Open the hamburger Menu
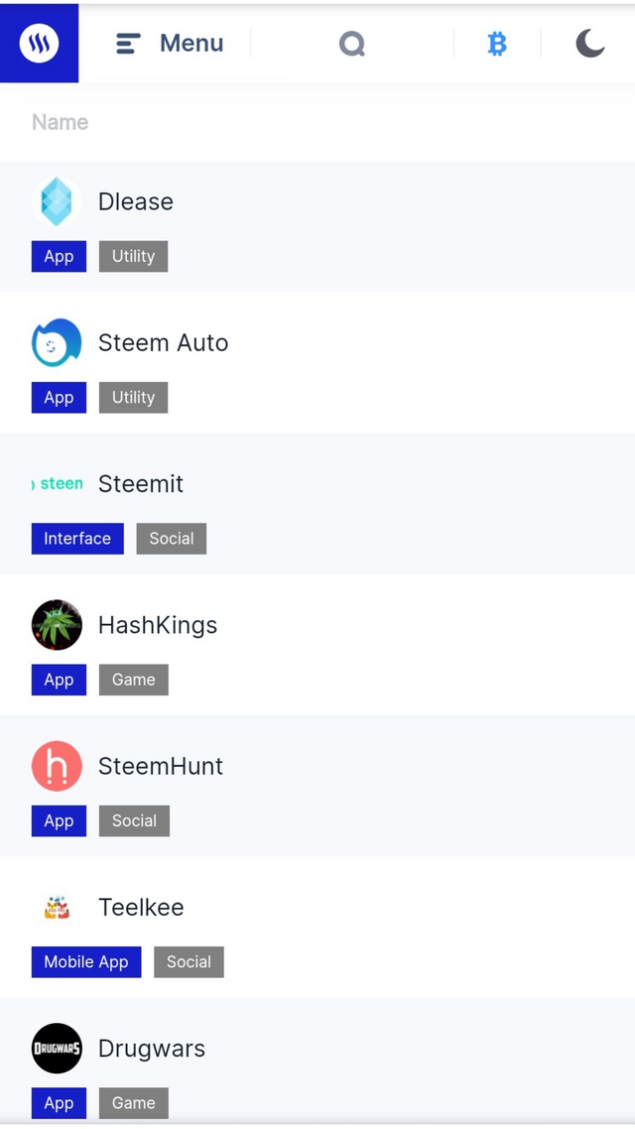This screenshot has width=635, height=1129. pyautogui.click(x=170, y=44)
